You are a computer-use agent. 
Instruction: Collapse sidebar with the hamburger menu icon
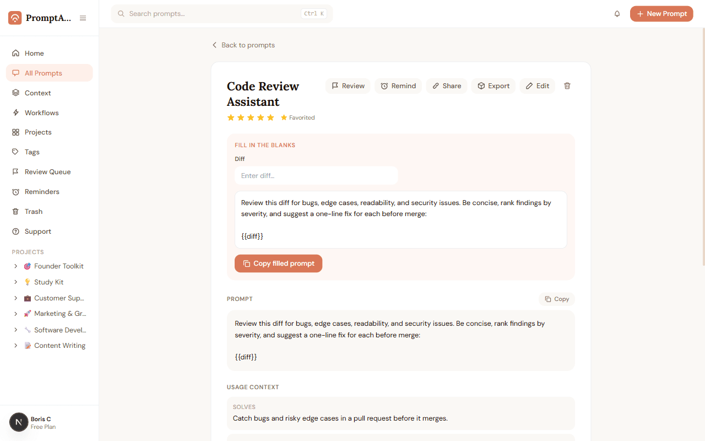tap(83, 18)
